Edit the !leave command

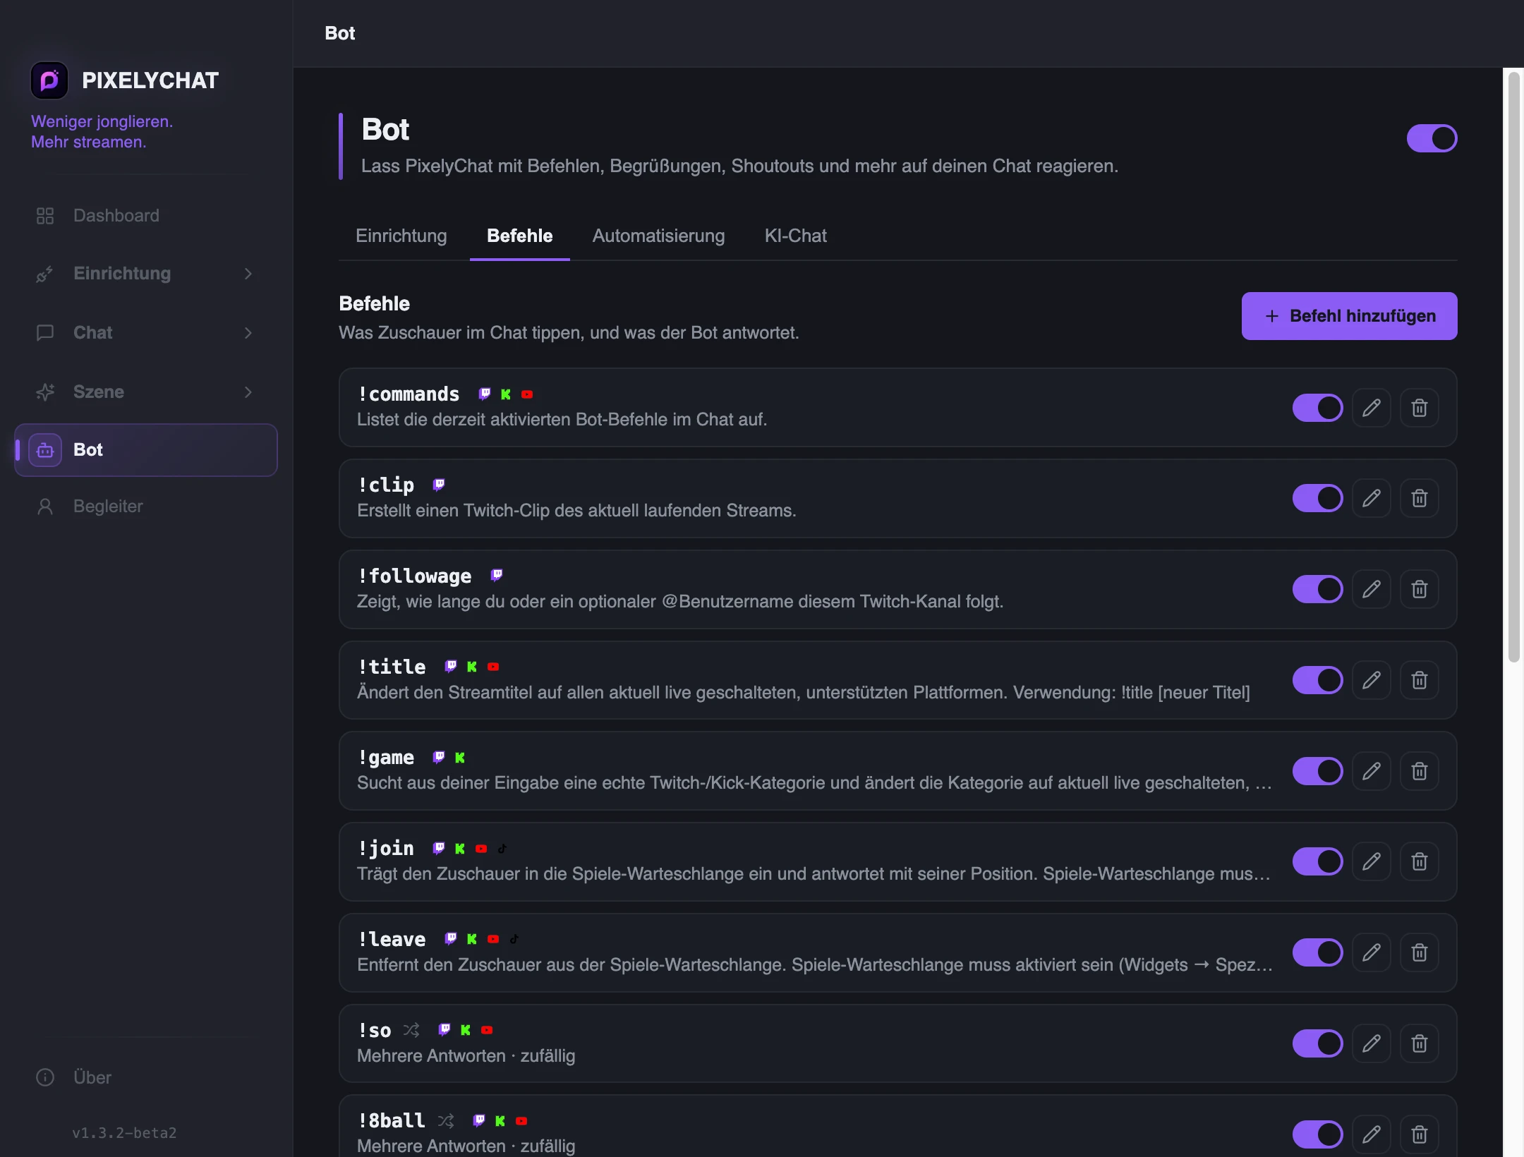[x=1371, y=952]
